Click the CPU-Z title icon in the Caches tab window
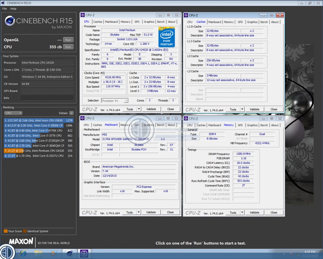This screenshot has width=323, height=259. [x=186, y=15]
